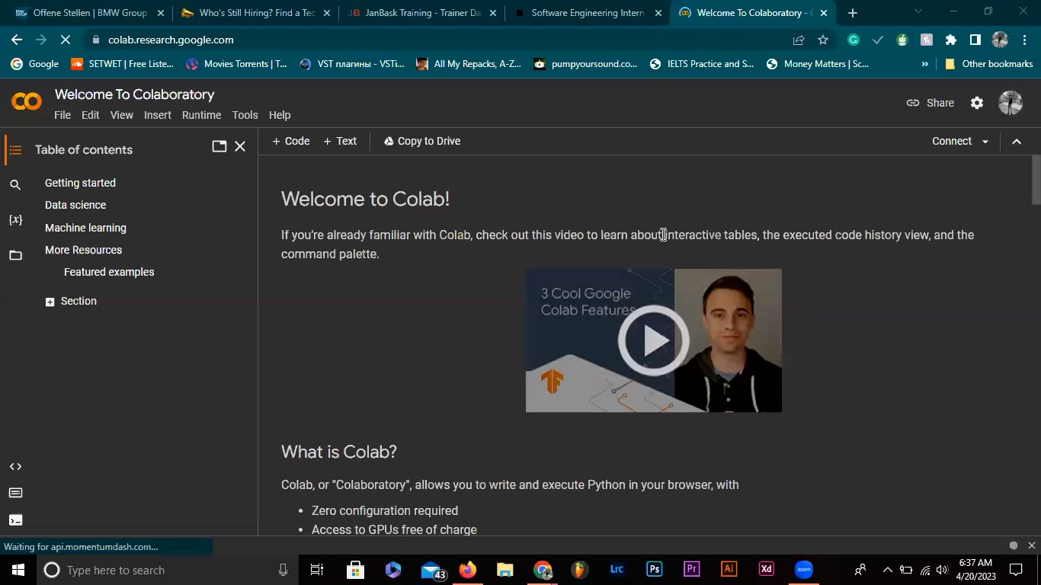Open Photoshop from the taskbar

654,570
